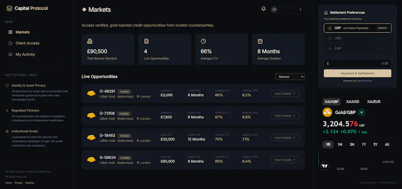Open My Activity in the sidebar
This screenshot has height=189, width=402.
click(x=25, y=54)
